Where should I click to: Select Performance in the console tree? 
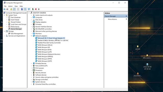tap(15, 27)
